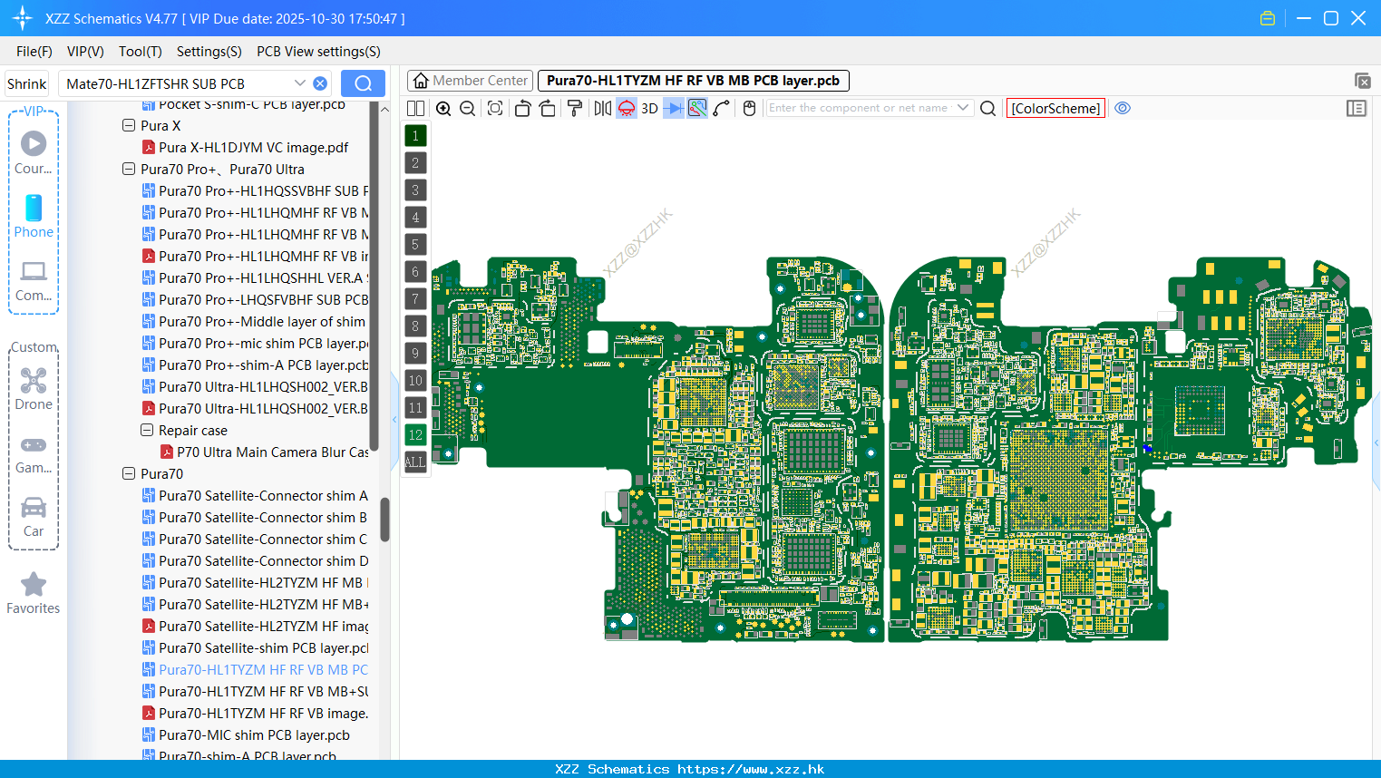This screenshot has height=778, width=1381.
Task: Open P70 Ultra Main Camera Blur Case
Action: (x=265, y=452)
